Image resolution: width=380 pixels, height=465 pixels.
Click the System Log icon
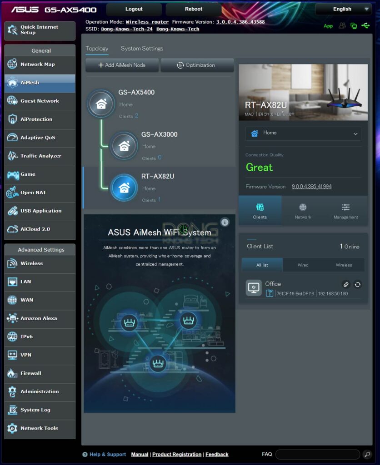coord(12,410)
